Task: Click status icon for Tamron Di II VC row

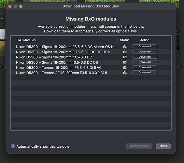Action: 125,67
